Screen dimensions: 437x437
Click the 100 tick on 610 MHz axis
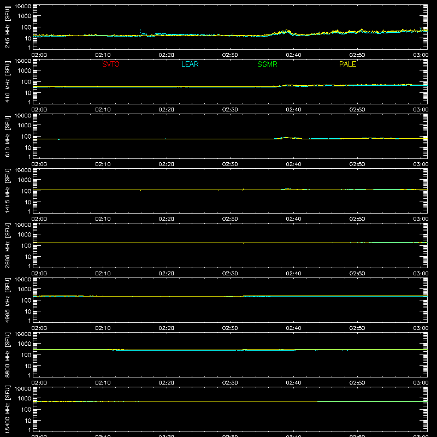pyautogui.click(x=26, y=137)
